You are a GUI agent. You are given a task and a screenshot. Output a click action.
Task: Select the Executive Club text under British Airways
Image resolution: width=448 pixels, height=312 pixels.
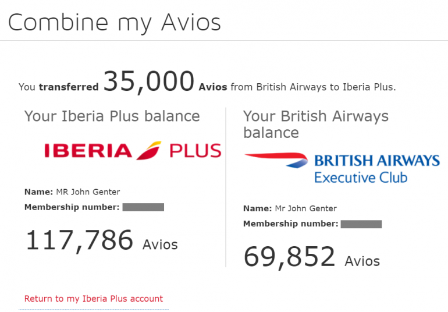(x=361, y=177)
